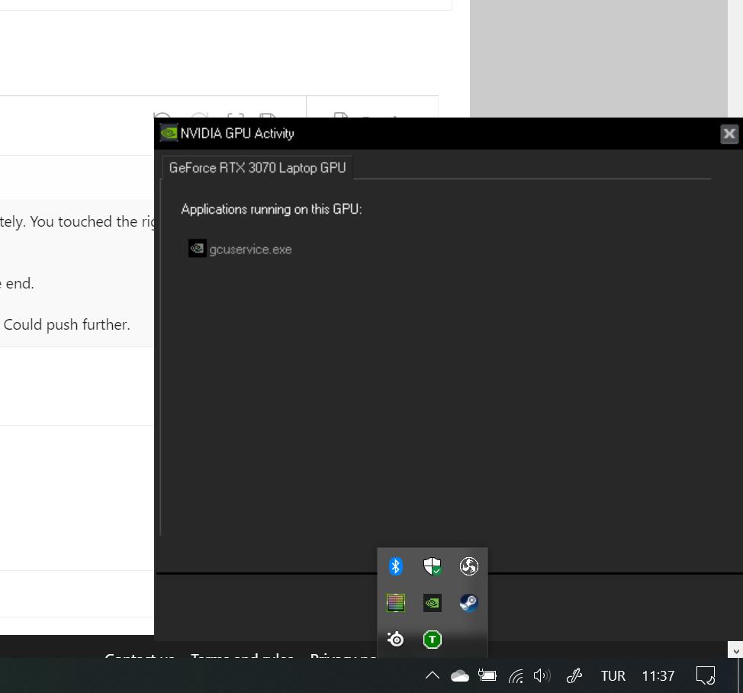This screenshot has height=693, width=743.
Task: Open the OneDrive cloud icon on the taskbar
Action: (460, 676)
